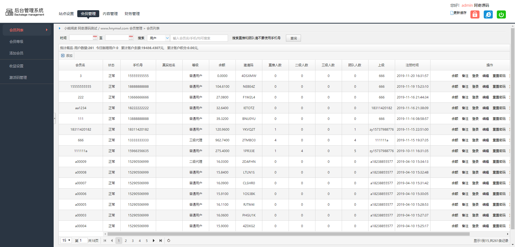The height and width of the screenshot is (247, 515).
Task: Click 添加 plus icon above table
Action: coord(63,56)
